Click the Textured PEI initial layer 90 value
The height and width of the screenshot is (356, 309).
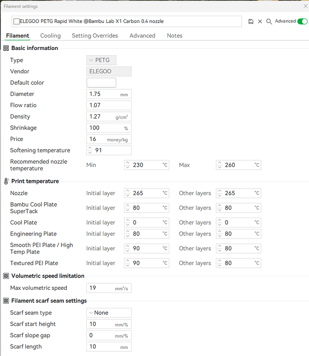click(x=136, y=263)
